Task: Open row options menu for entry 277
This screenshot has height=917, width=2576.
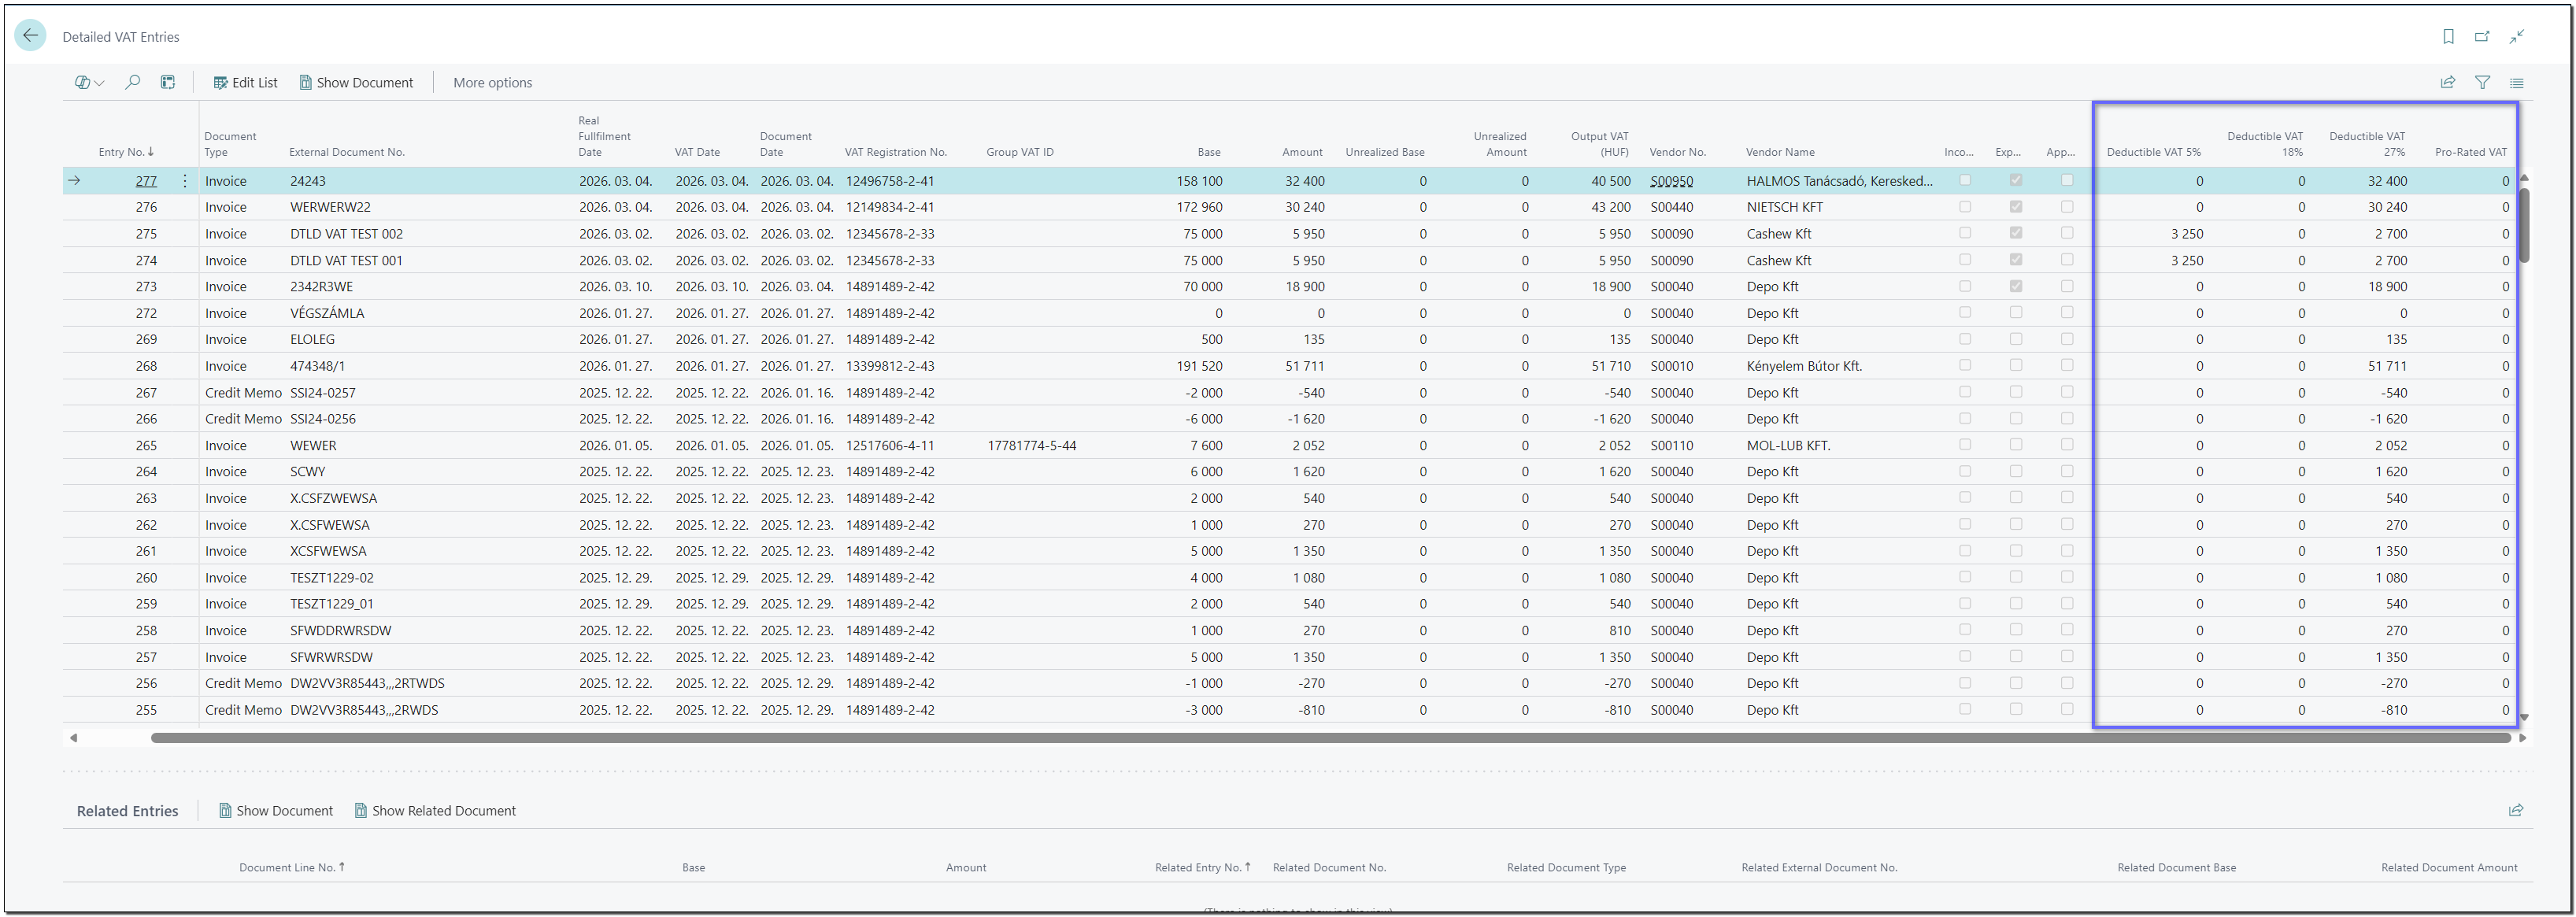Action: coord(185,181)
